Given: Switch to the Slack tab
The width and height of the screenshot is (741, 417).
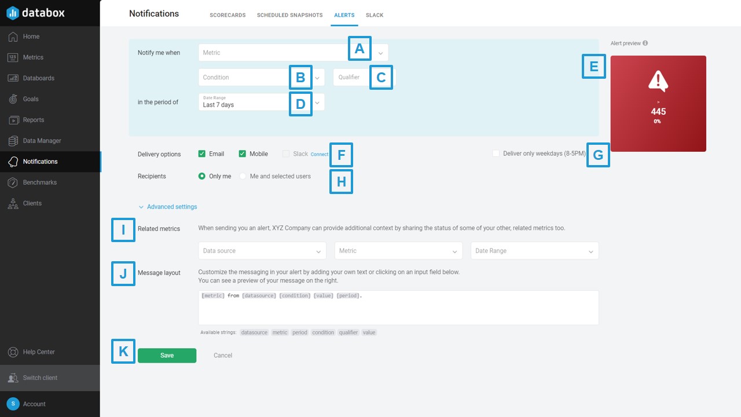Looking at the screenshot, I should click(375, 15).
